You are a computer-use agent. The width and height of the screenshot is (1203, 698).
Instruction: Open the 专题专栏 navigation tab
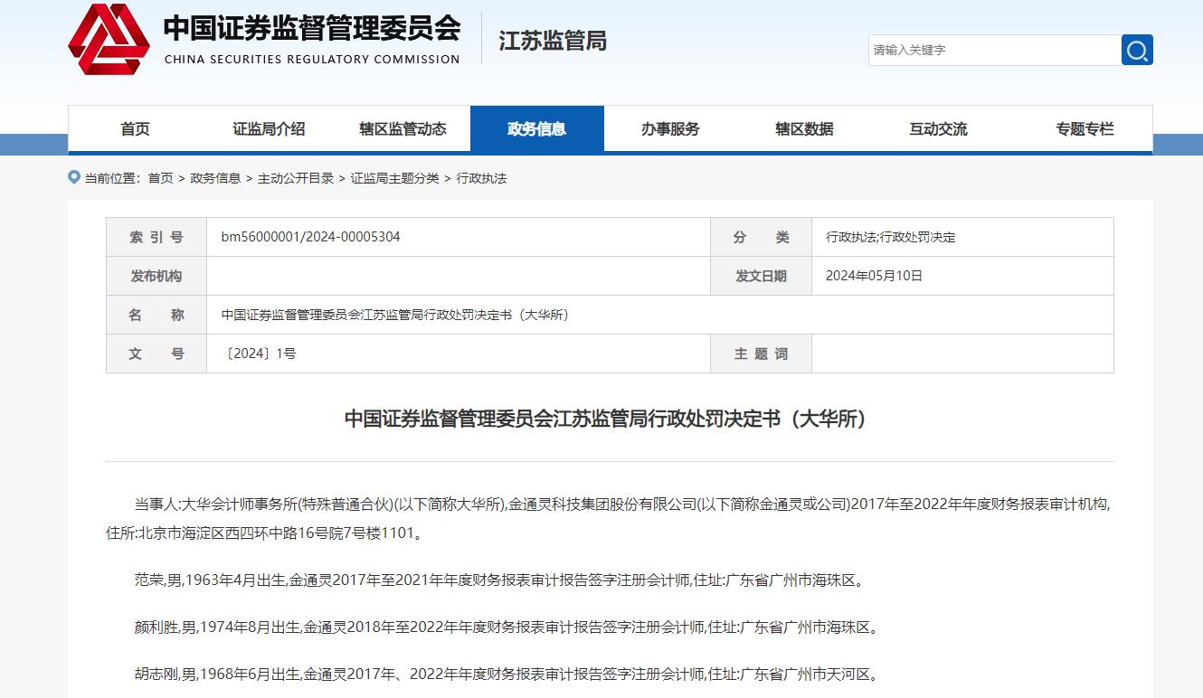coord(1085,128)
